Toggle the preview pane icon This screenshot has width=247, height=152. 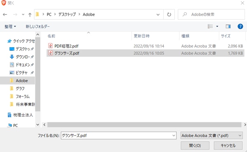(228, 26)
